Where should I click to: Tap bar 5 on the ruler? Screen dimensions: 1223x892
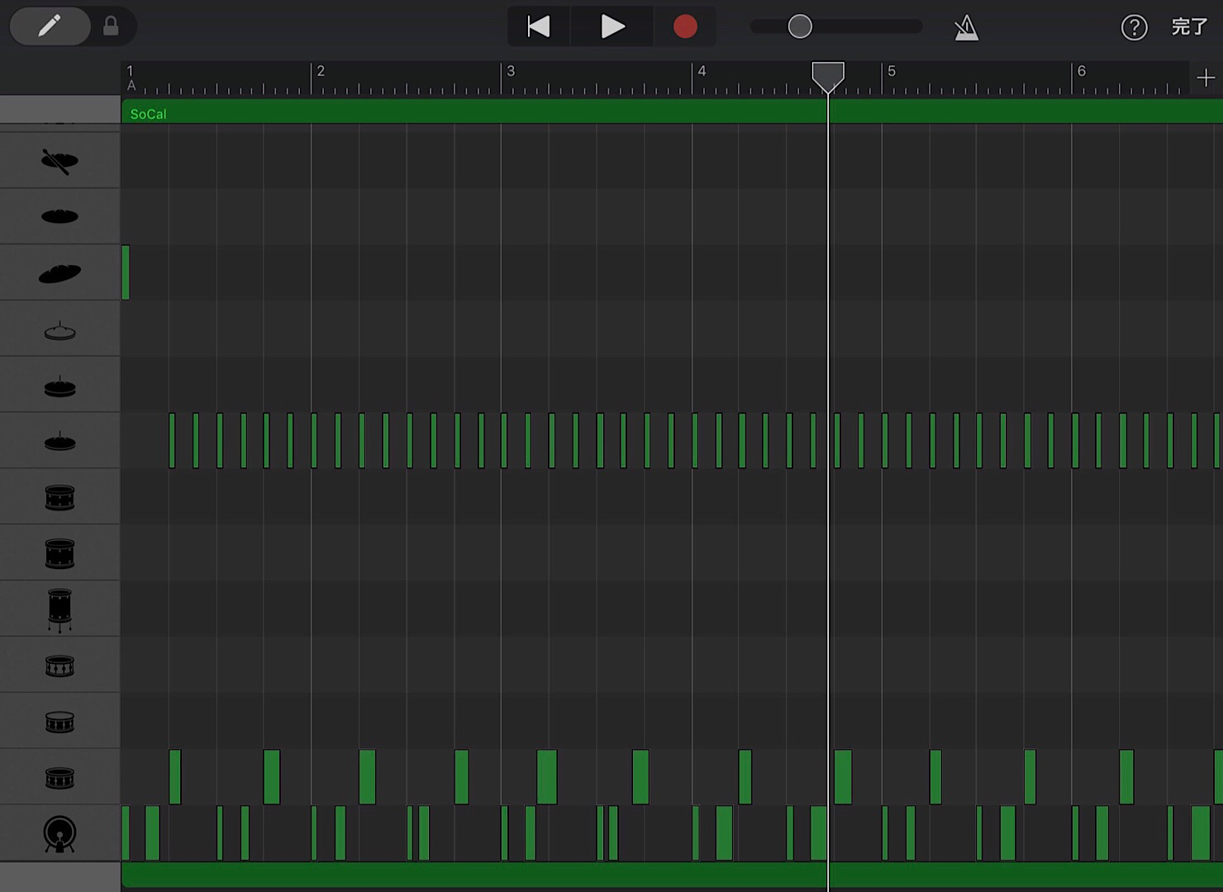click(x=892, y=71)
